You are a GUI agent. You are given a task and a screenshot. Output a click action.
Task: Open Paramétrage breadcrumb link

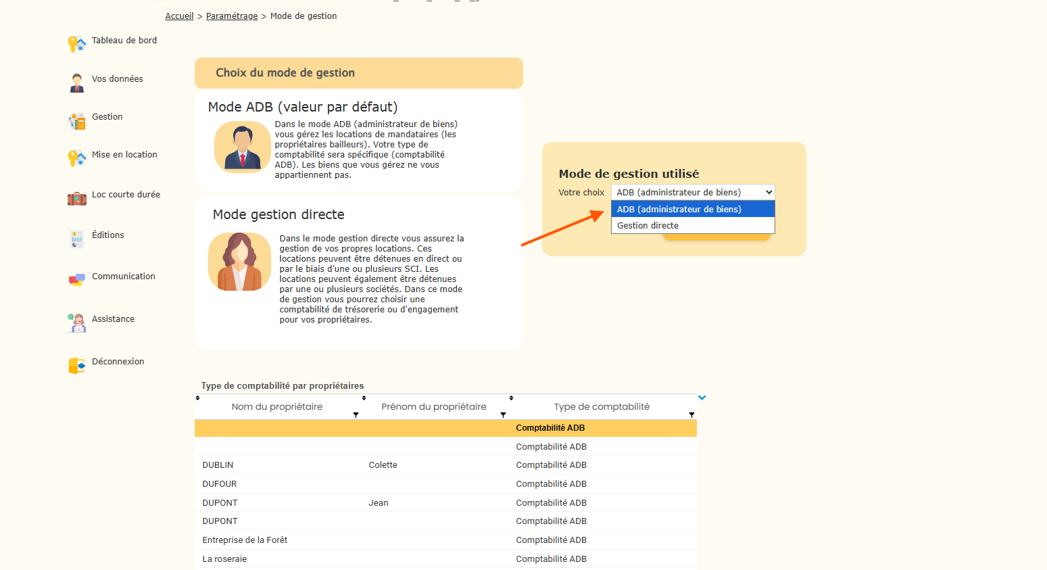pyautogui.click(x=232, y=16)
